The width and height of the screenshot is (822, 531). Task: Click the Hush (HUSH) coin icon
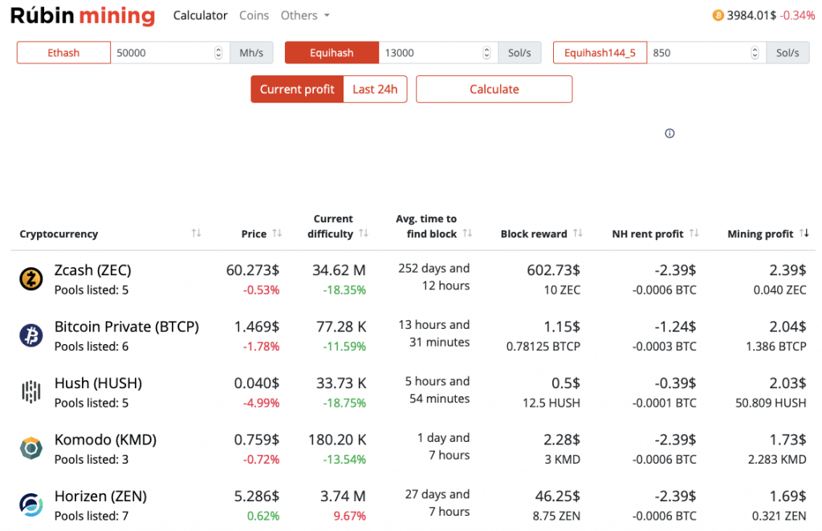click(31, 391)
